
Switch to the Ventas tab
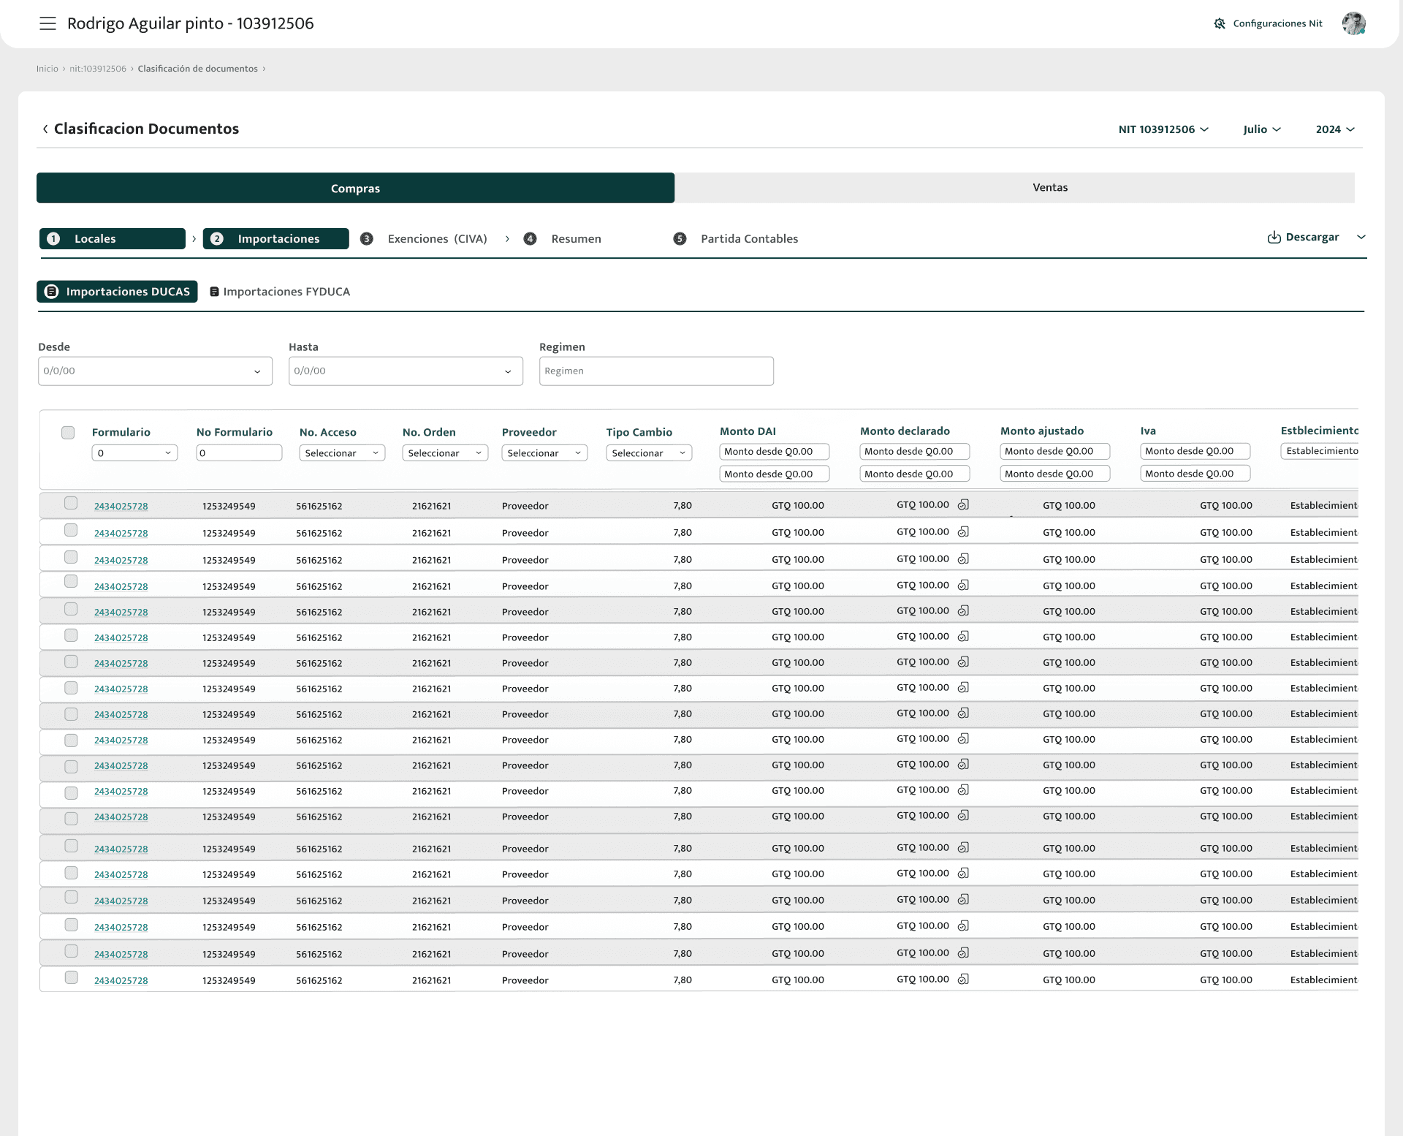(1050, 188)
